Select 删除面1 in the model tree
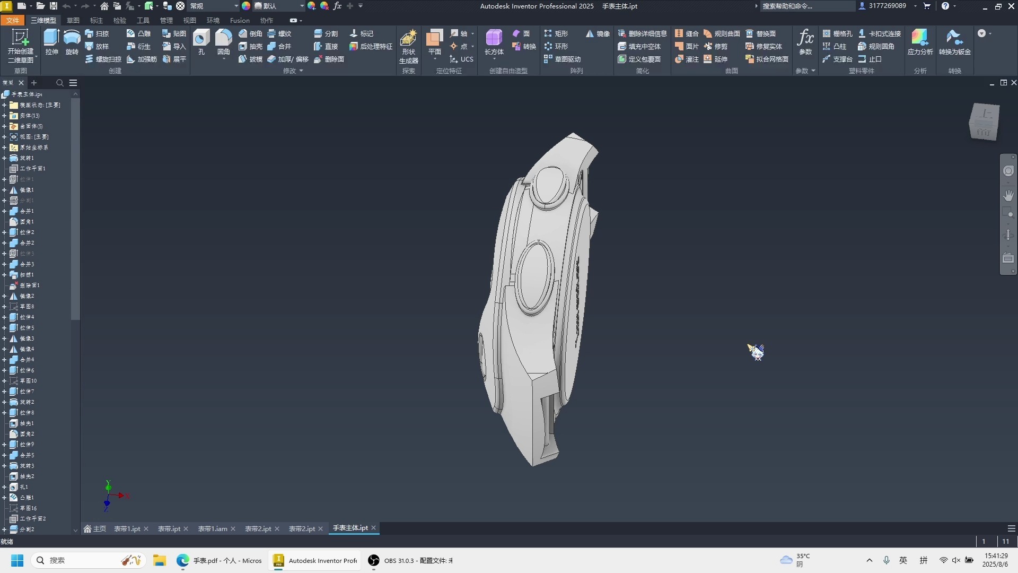 25,285
